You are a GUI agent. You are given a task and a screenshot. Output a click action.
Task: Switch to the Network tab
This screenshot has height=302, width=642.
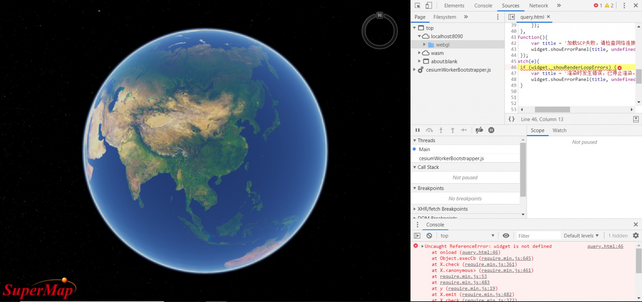(538, 6)
